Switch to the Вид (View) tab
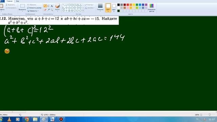 17,1
